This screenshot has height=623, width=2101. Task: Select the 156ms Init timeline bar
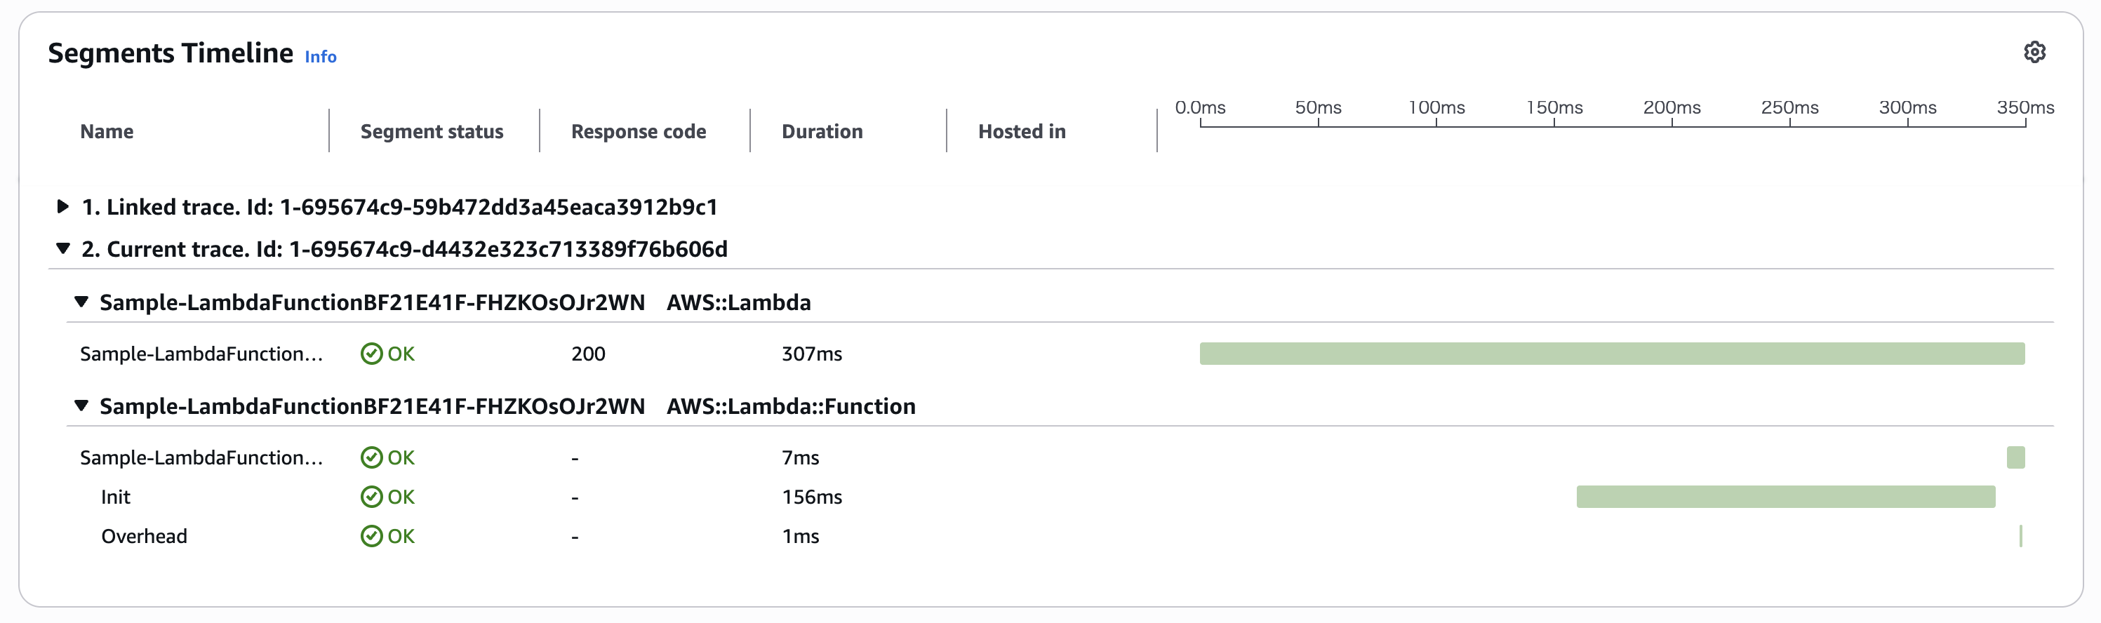coord(1785,497)
